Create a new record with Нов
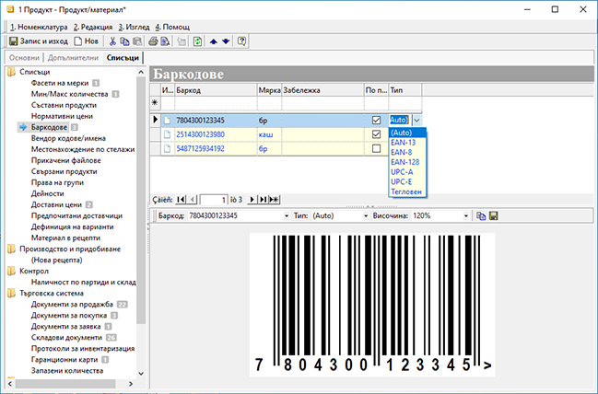Viewport: 598px width, 394px height. point(87,41)
